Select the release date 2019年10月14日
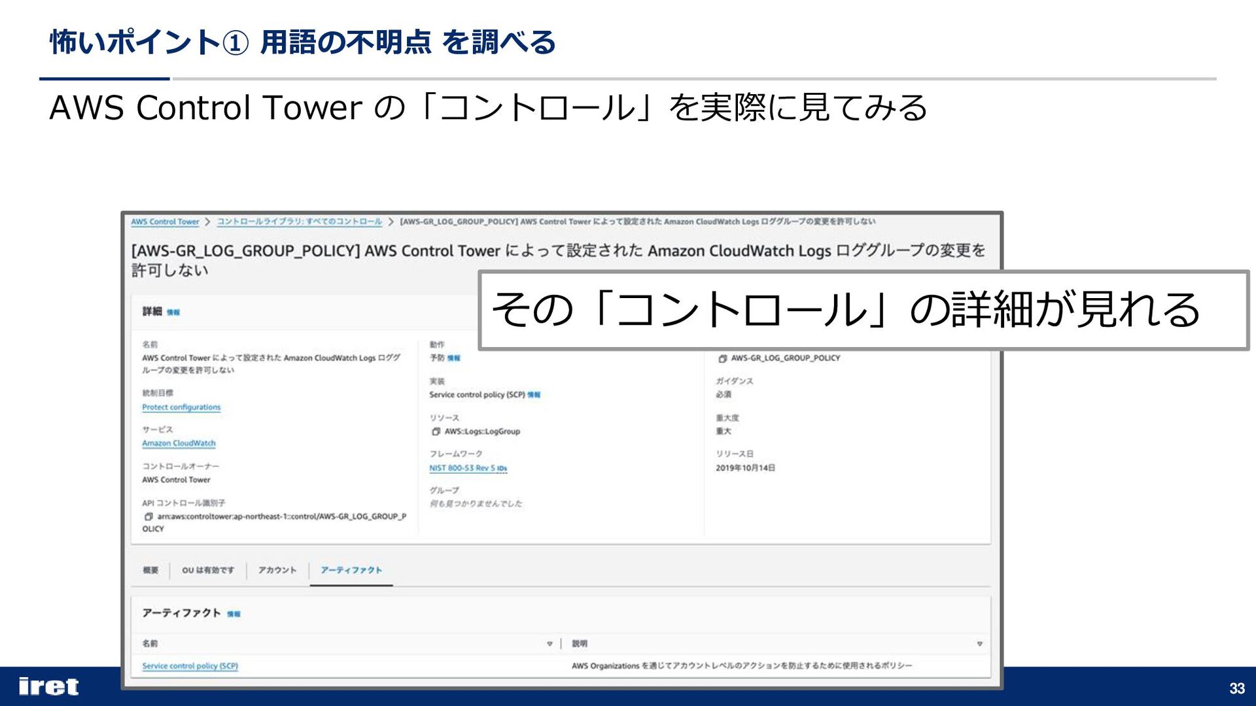 click(745, 468)
